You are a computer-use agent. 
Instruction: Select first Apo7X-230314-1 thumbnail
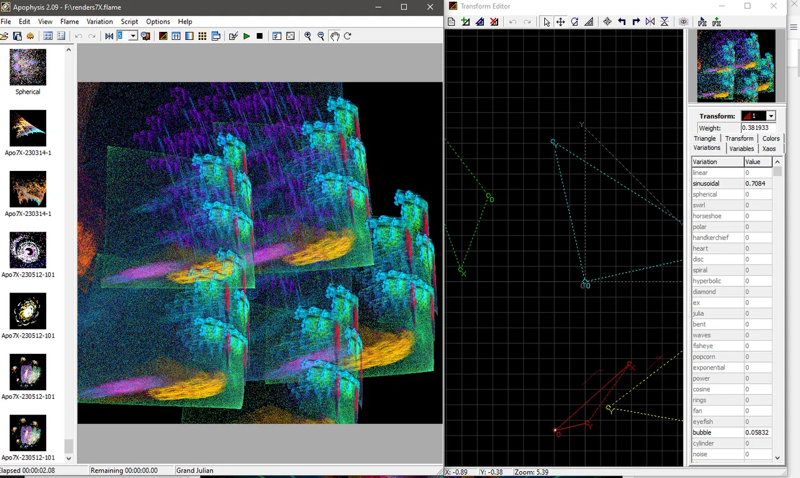pyautogui.click(x=27, y=129)
